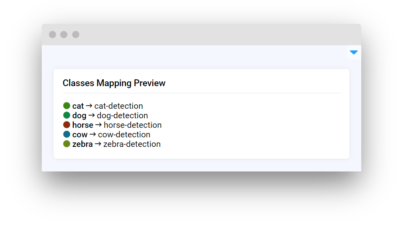The image size is (403, 231).
Task: Click the zebra-detection target label
Action: (132, 144)
